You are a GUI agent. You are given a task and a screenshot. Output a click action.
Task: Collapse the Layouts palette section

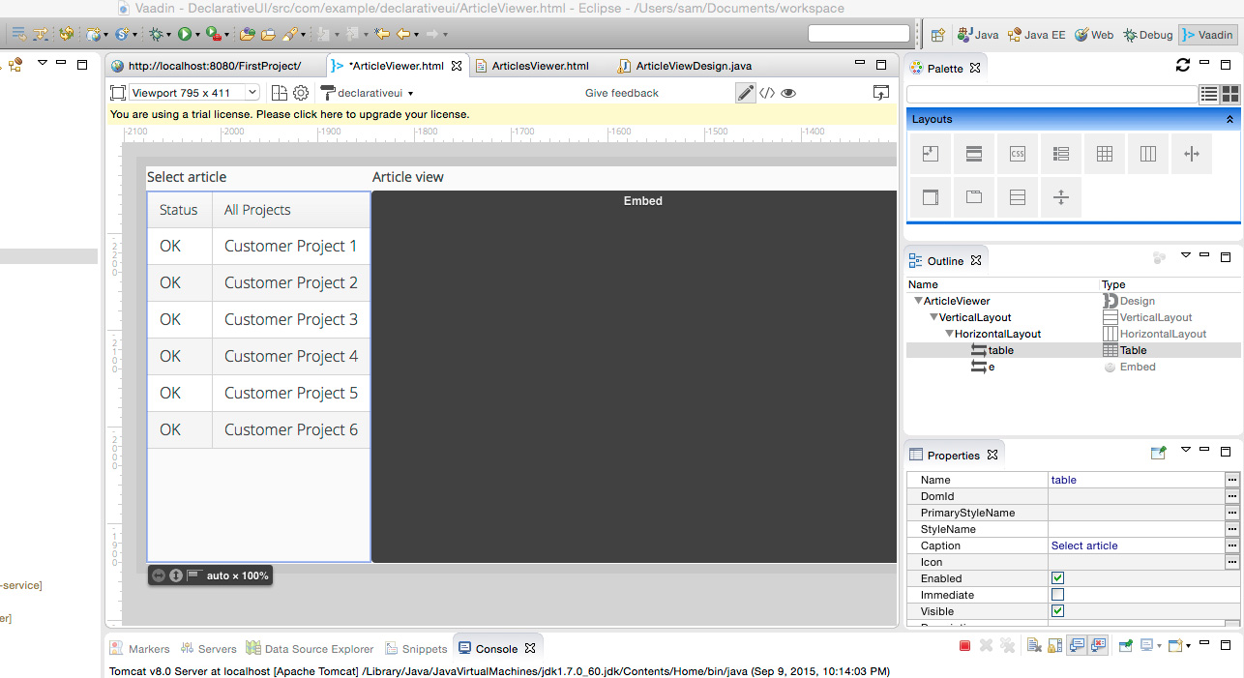click(x=1229, y=119)
